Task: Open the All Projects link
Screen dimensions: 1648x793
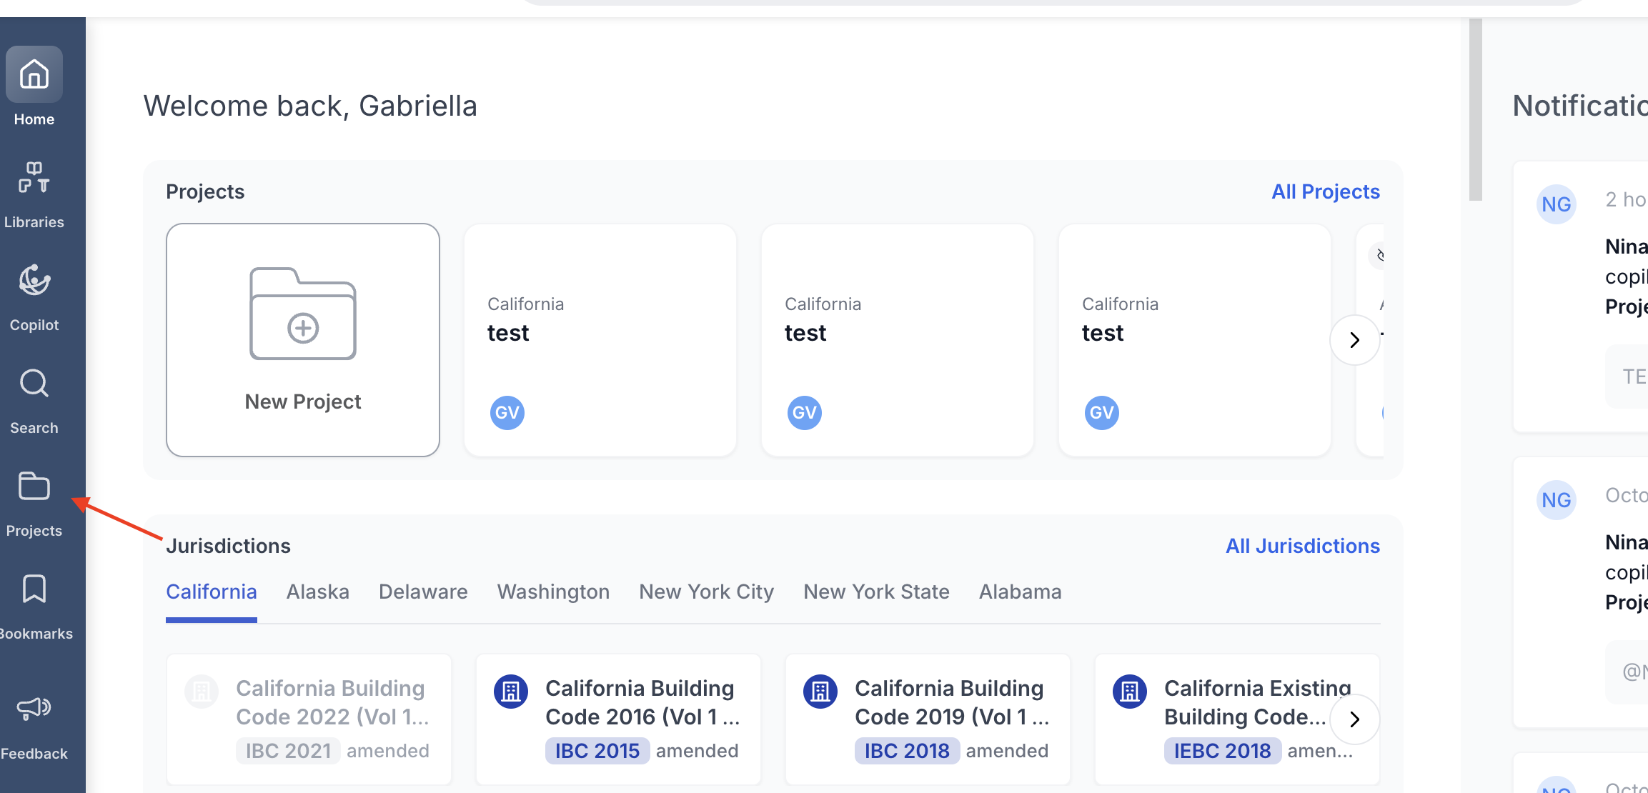Action: click(x=1325, y=191)
